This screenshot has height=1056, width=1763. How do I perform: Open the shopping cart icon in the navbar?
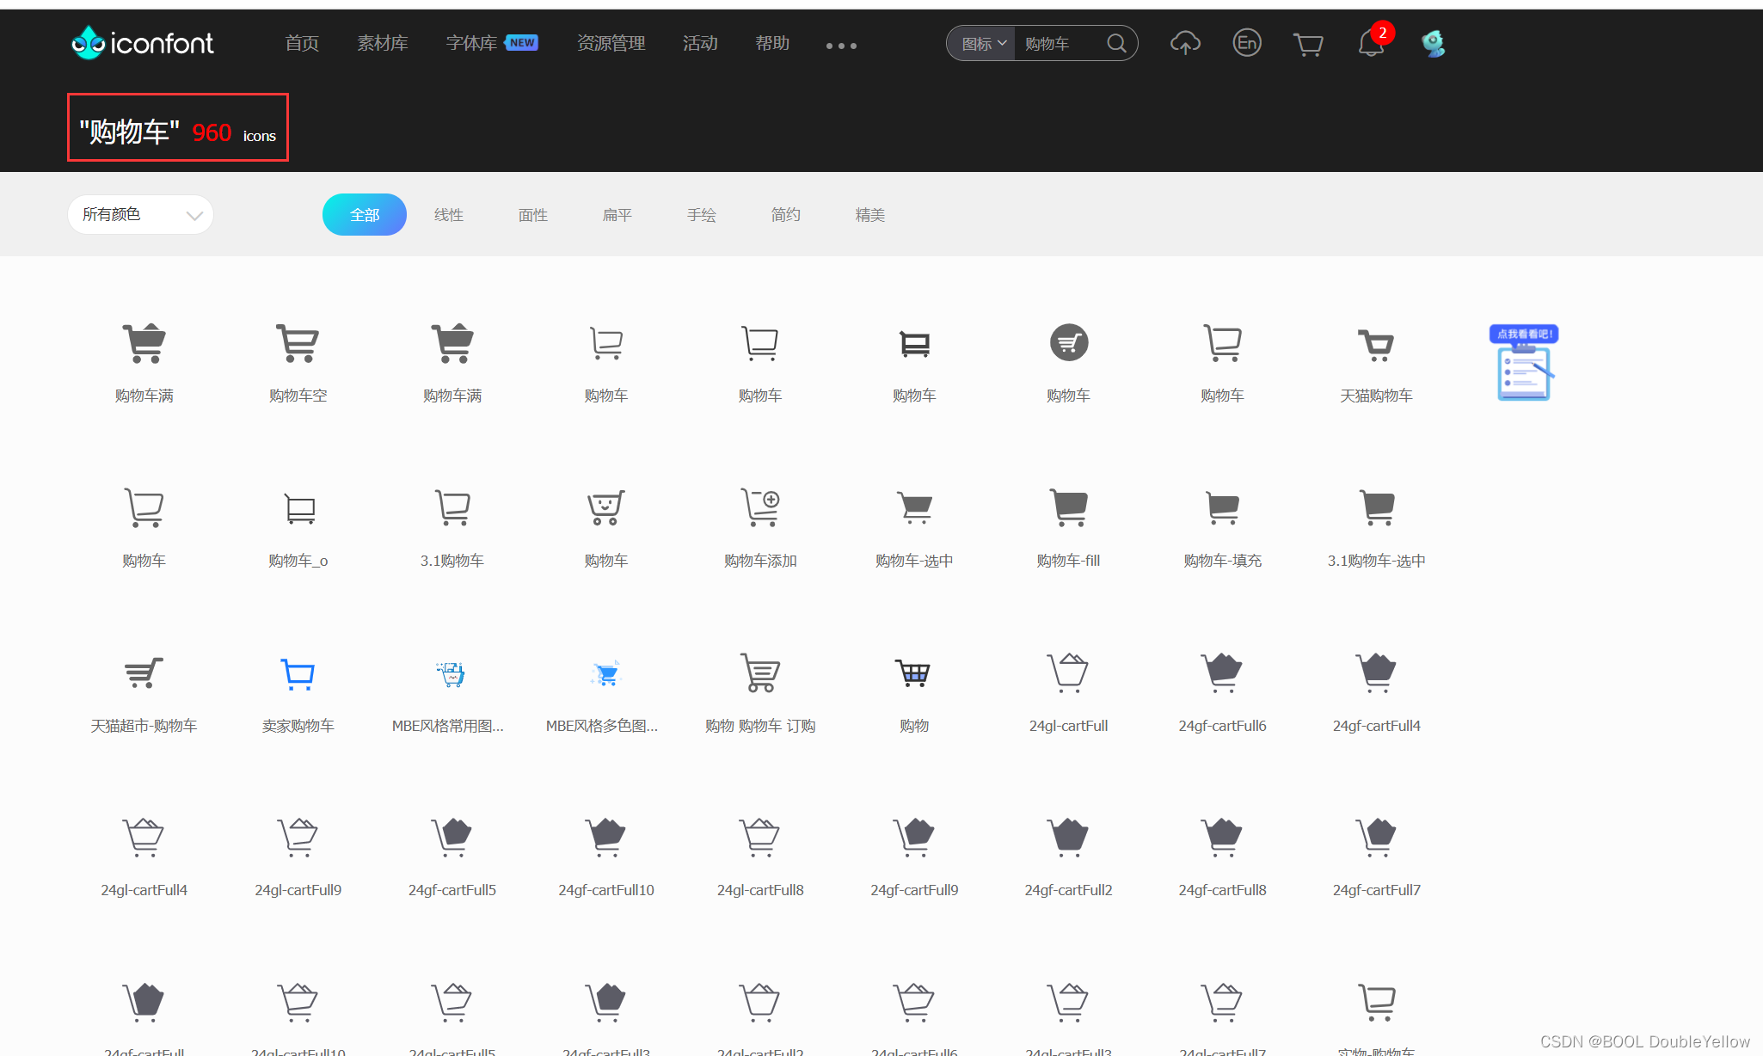pyautogui.click(x=1308, y=43)
